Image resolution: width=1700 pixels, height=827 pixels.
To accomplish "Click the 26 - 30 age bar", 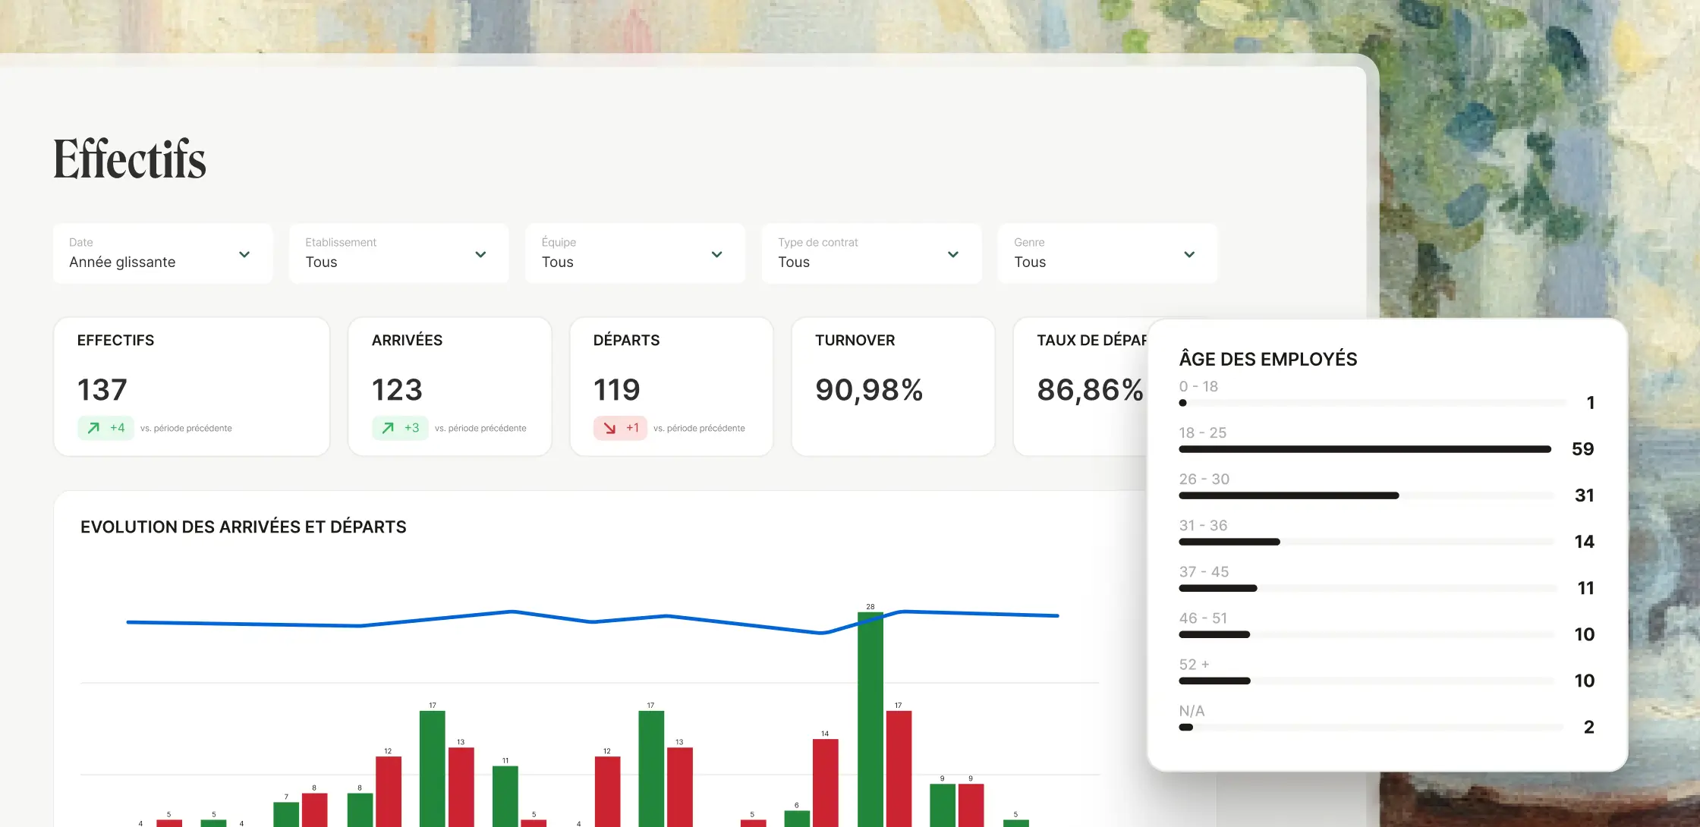I will pyautogui.click(x=1288, y=495).
